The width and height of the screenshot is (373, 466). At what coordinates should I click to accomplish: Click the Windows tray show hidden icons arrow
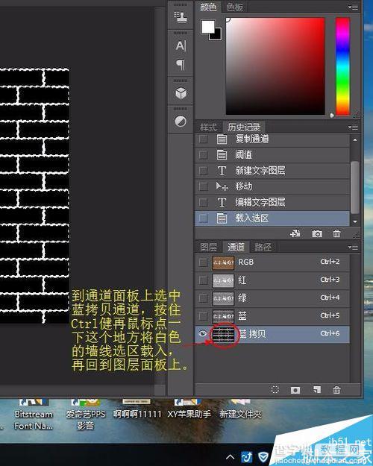(231, 457)
